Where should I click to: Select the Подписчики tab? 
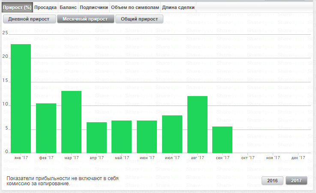coord(94,7)
